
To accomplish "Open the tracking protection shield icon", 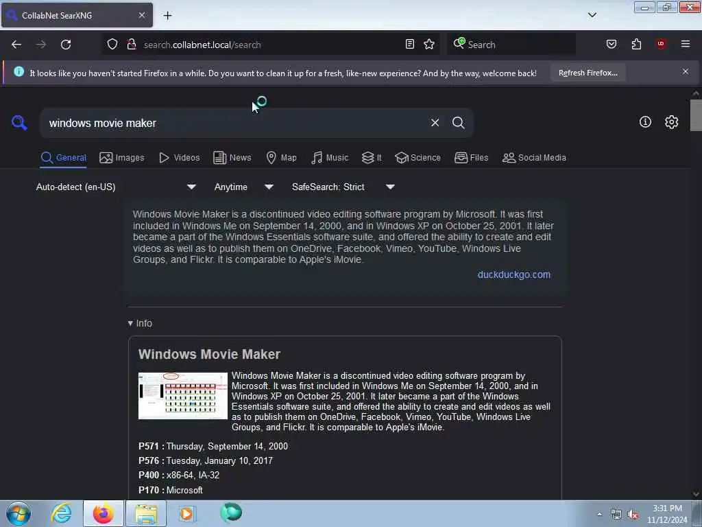I will pyautogui.click(x=112, y=45).
